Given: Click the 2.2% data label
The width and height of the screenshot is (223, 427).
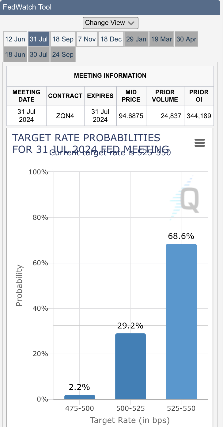Looking at the screenshot, I should tap(79, 387).
